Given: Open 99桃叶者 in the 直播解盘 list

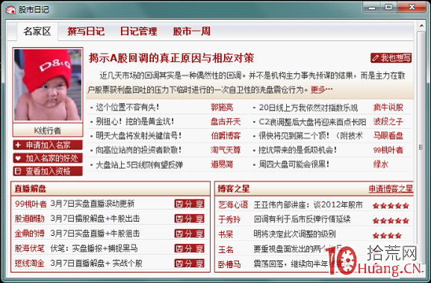Looking at the screenshot, I should [31, 204].
